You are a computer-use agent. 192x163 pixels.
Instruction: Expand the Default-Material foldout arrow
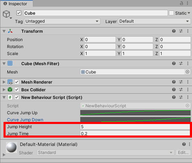point(4,155)
